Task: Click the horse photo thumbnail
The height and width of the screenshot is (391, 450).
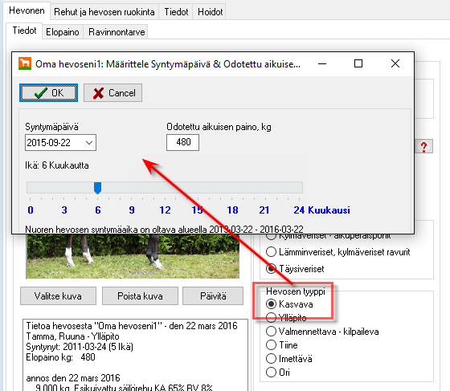Action: click(133, 256)
